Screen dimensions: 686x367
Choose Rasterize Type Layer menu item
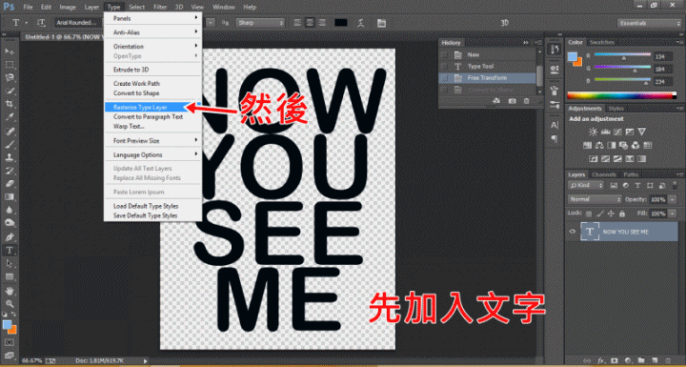(x=152, y=108)
